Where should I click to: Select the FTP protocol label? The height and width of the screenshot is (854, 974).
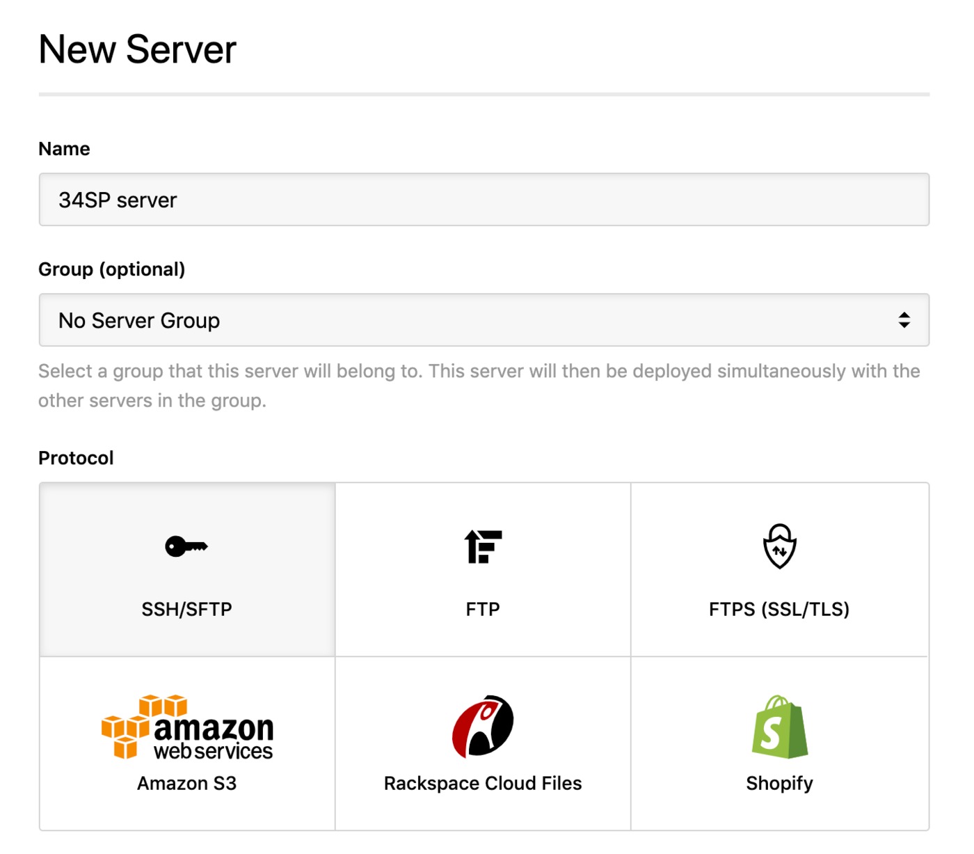pos(483,609)
